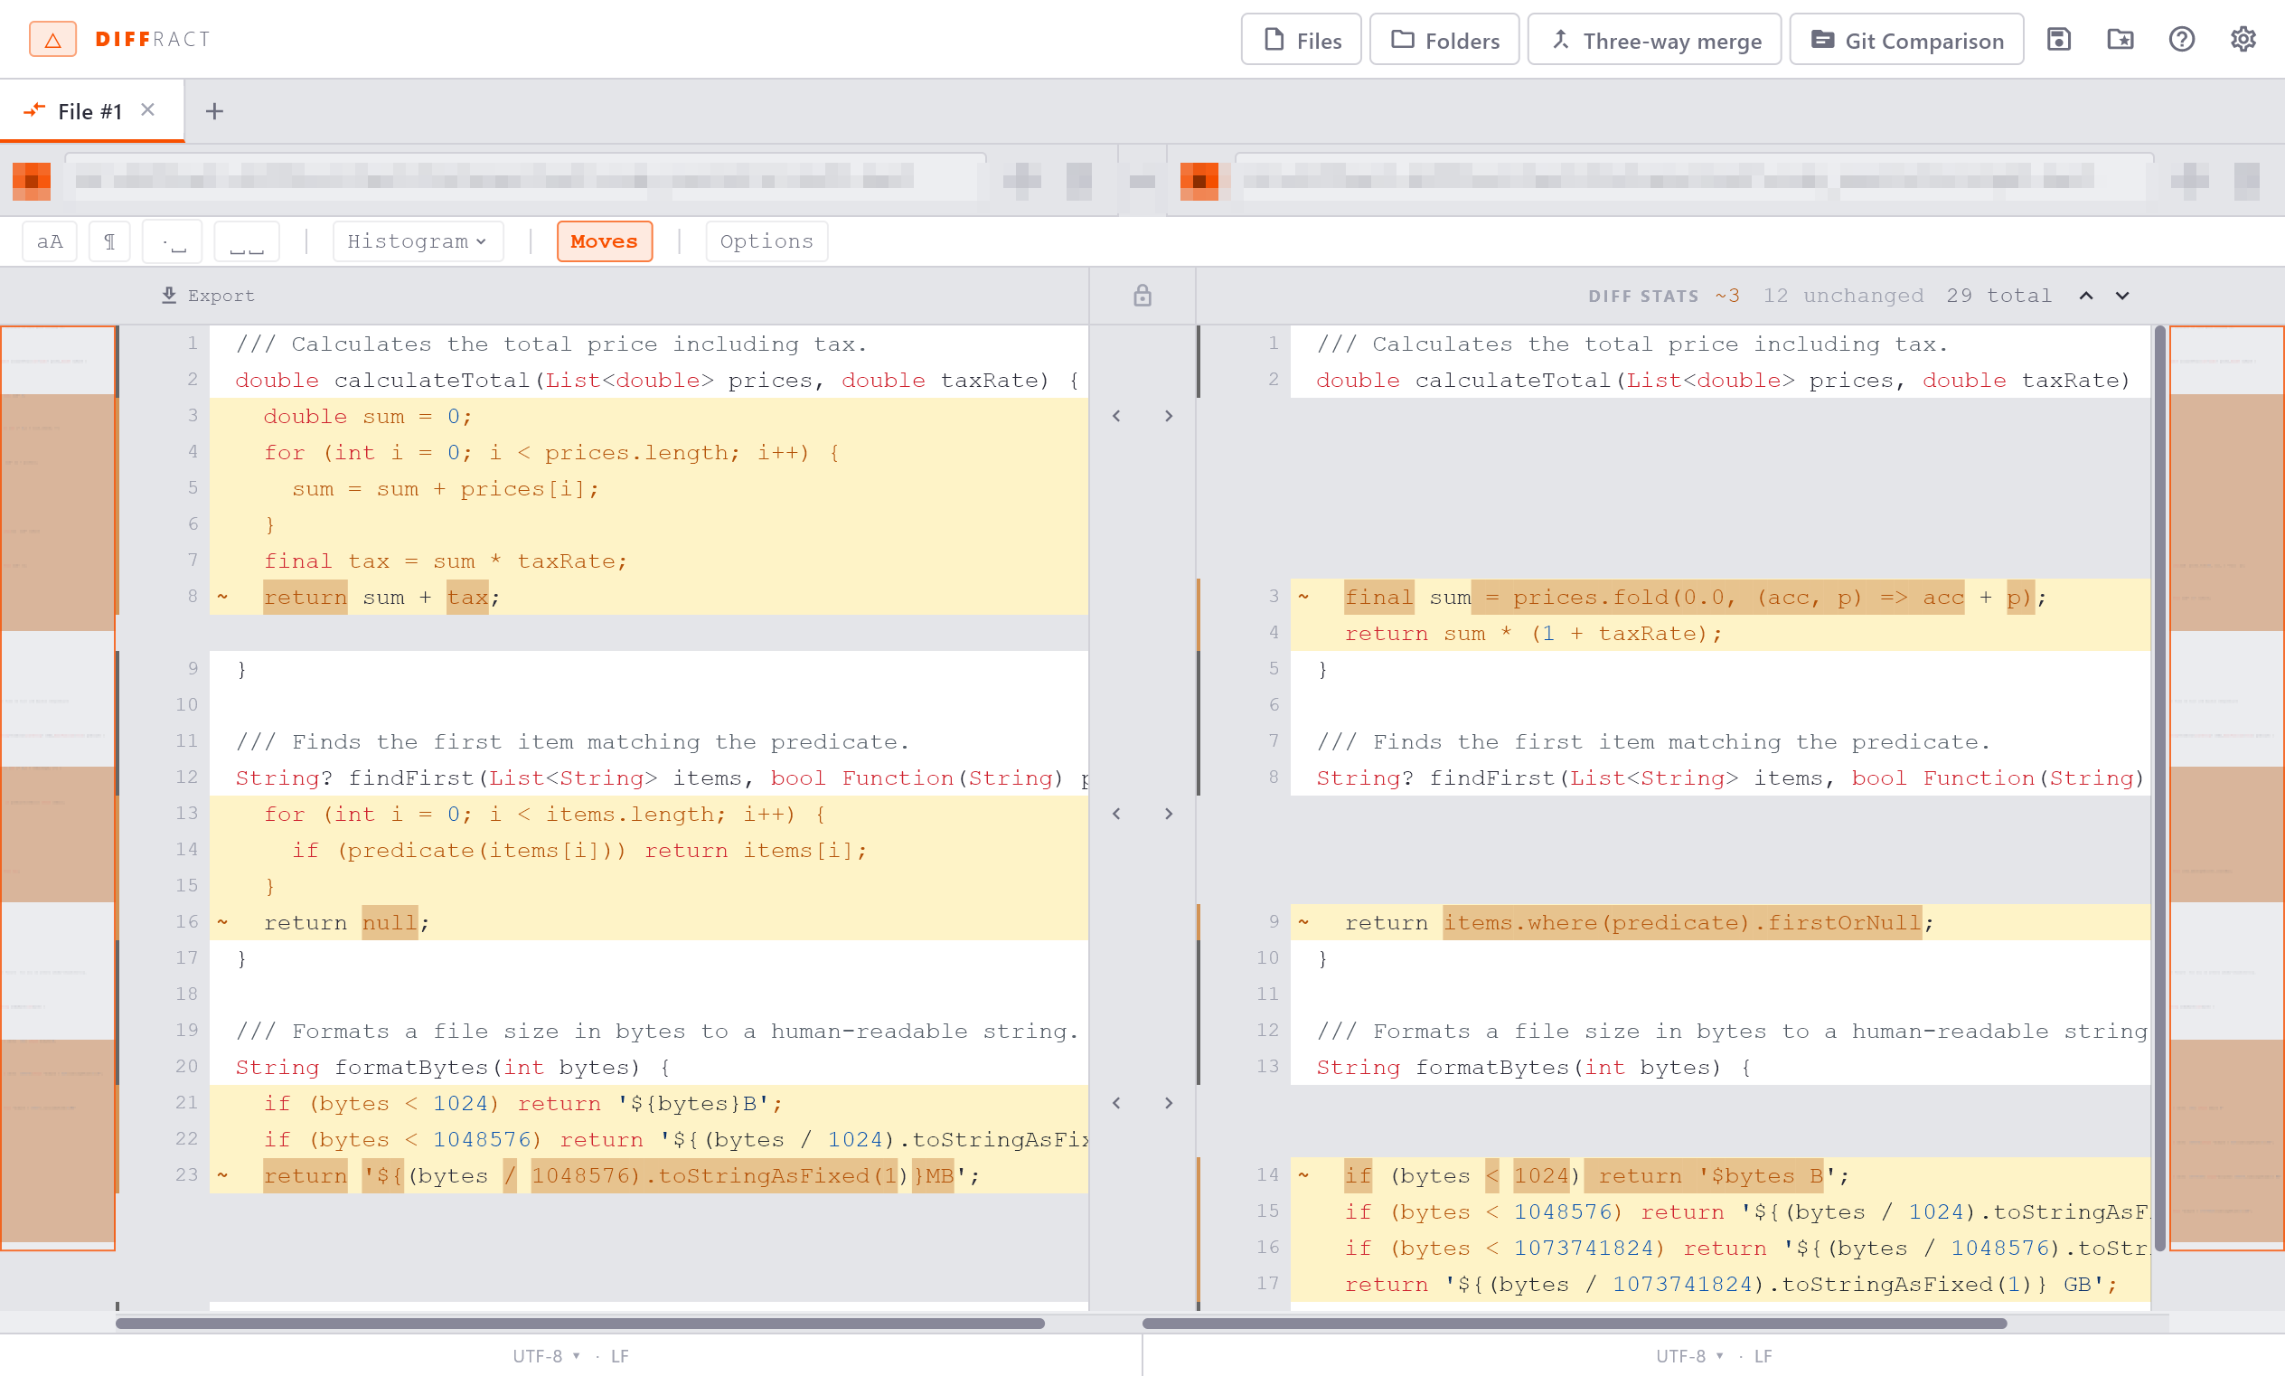Screen dimensions: 2285x1376
Task: Toggle the scroll lock icon
Action: point(1142,296)
